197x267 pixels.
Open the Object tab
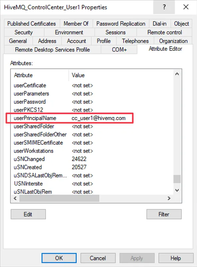click(181, 23)
